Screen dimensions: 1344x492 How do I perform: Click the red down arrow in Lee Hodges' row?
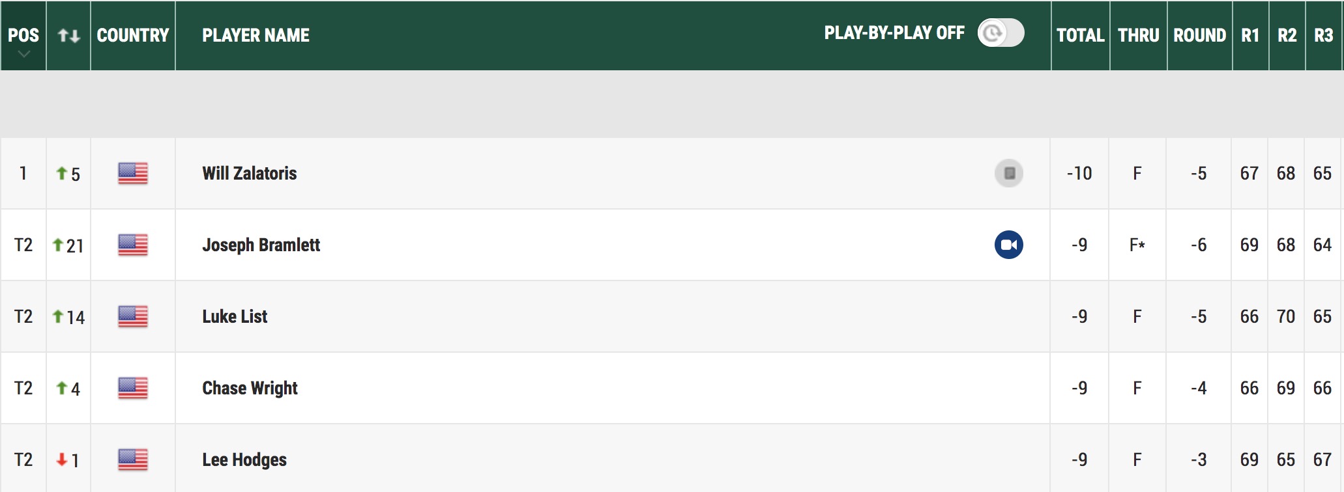62,459
